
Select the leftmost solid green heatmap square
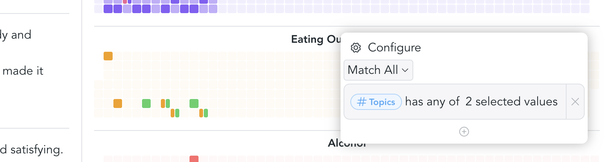146,103
